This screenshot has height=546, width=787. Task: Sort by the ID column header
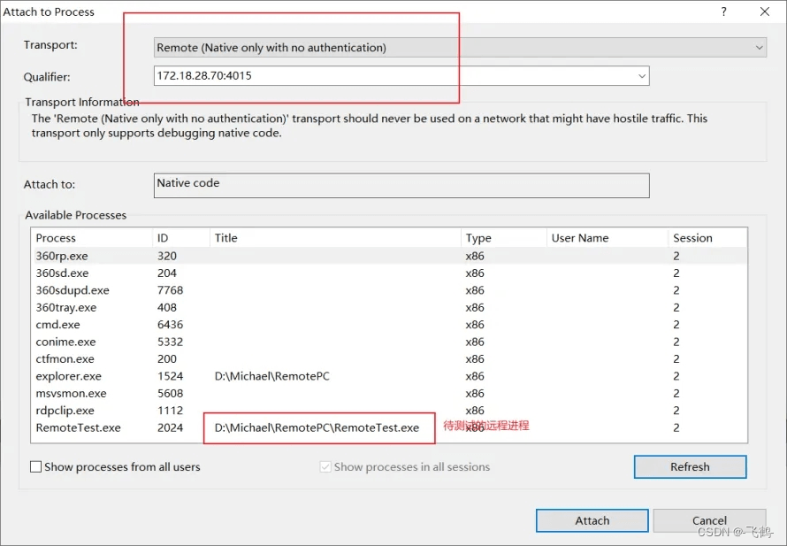click(x=181, y=237)
